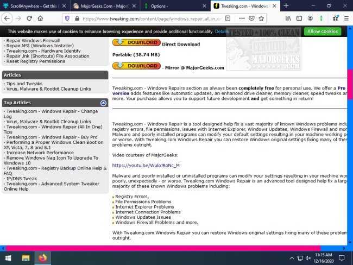Click Direct Download button

136,42
